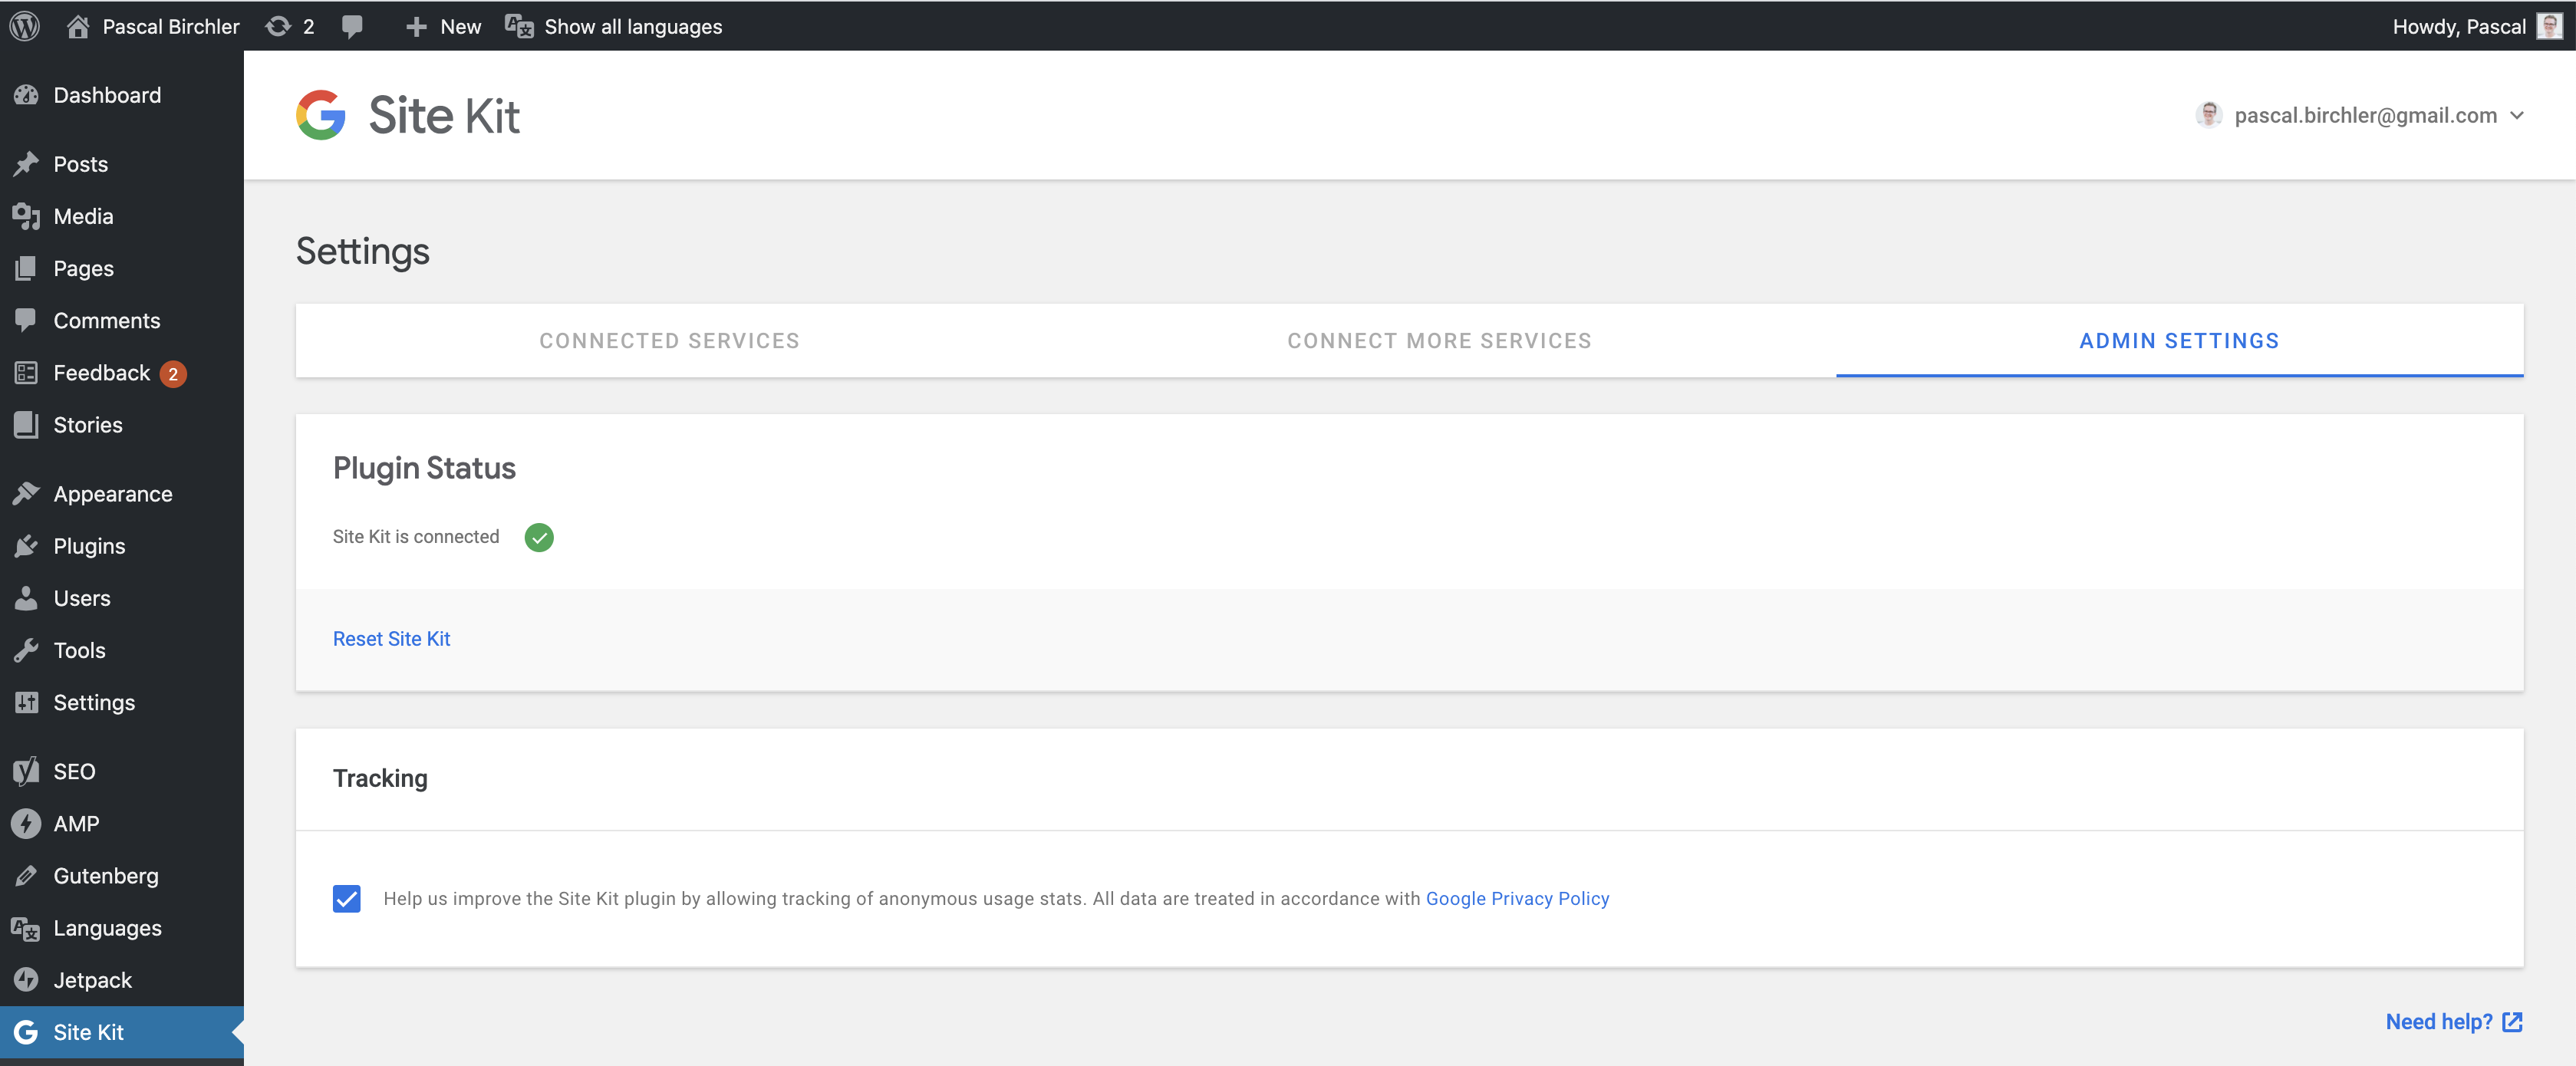Select the Site Kit sidebar icon

click(26, 1032)
